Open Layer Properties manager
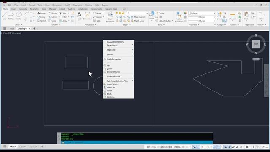Screen dimensions: 270x152 point(110,17)
